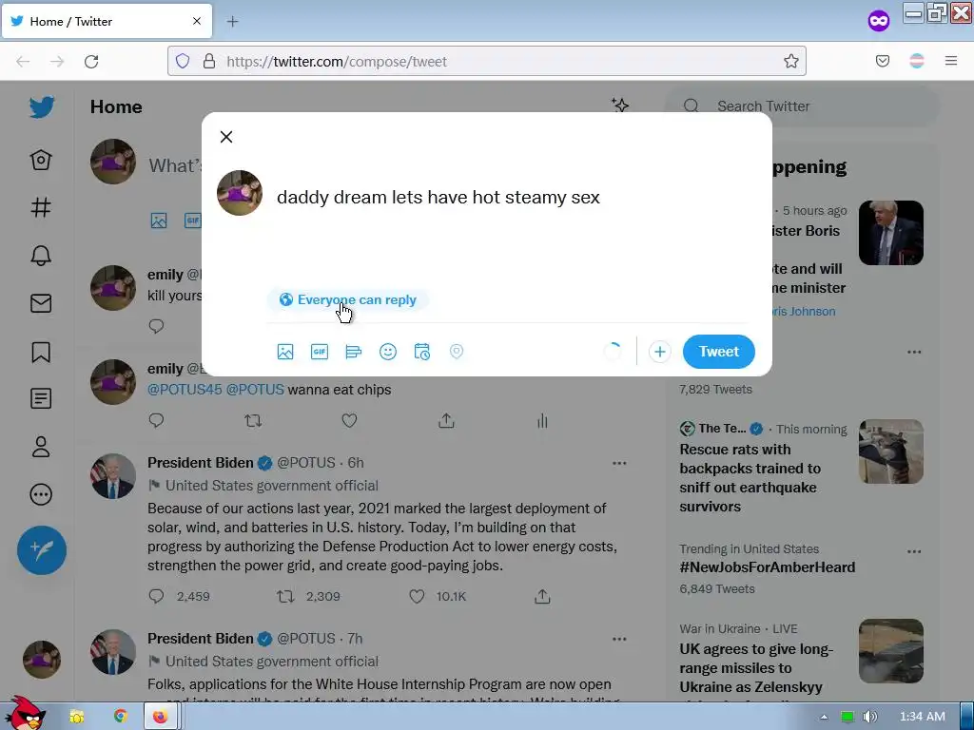Bookmark this page with star icon
974x730 pixels.
coord(790,61)
